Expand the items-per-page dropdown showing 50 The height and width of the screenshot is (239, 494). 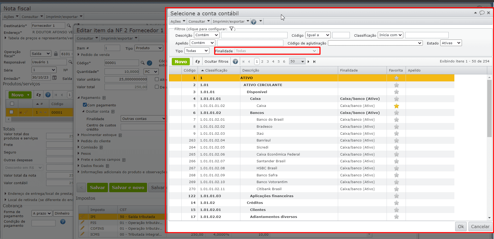click(x=297, y=62)
